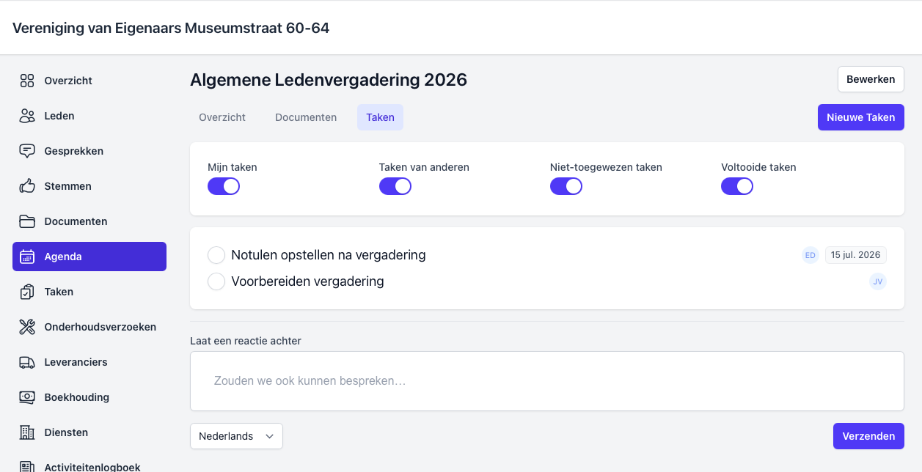Disable the Mijn taken toggle
Screen dimensions: 922x472
tap(224, 186)
